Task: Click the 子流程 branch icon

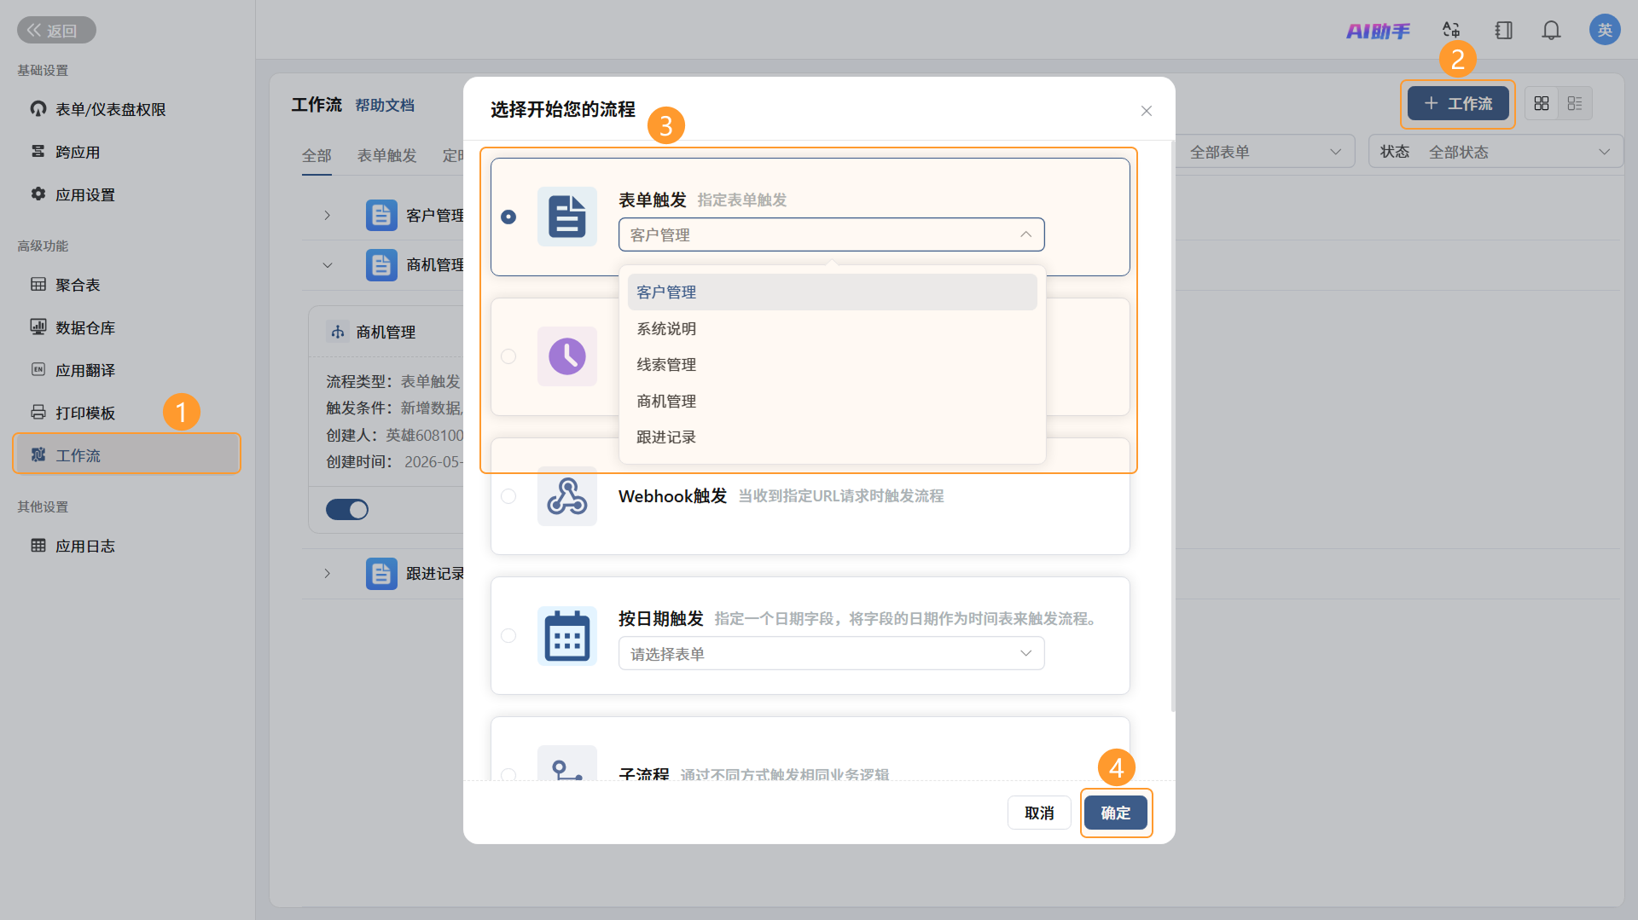Action: [x=567, y=764]
